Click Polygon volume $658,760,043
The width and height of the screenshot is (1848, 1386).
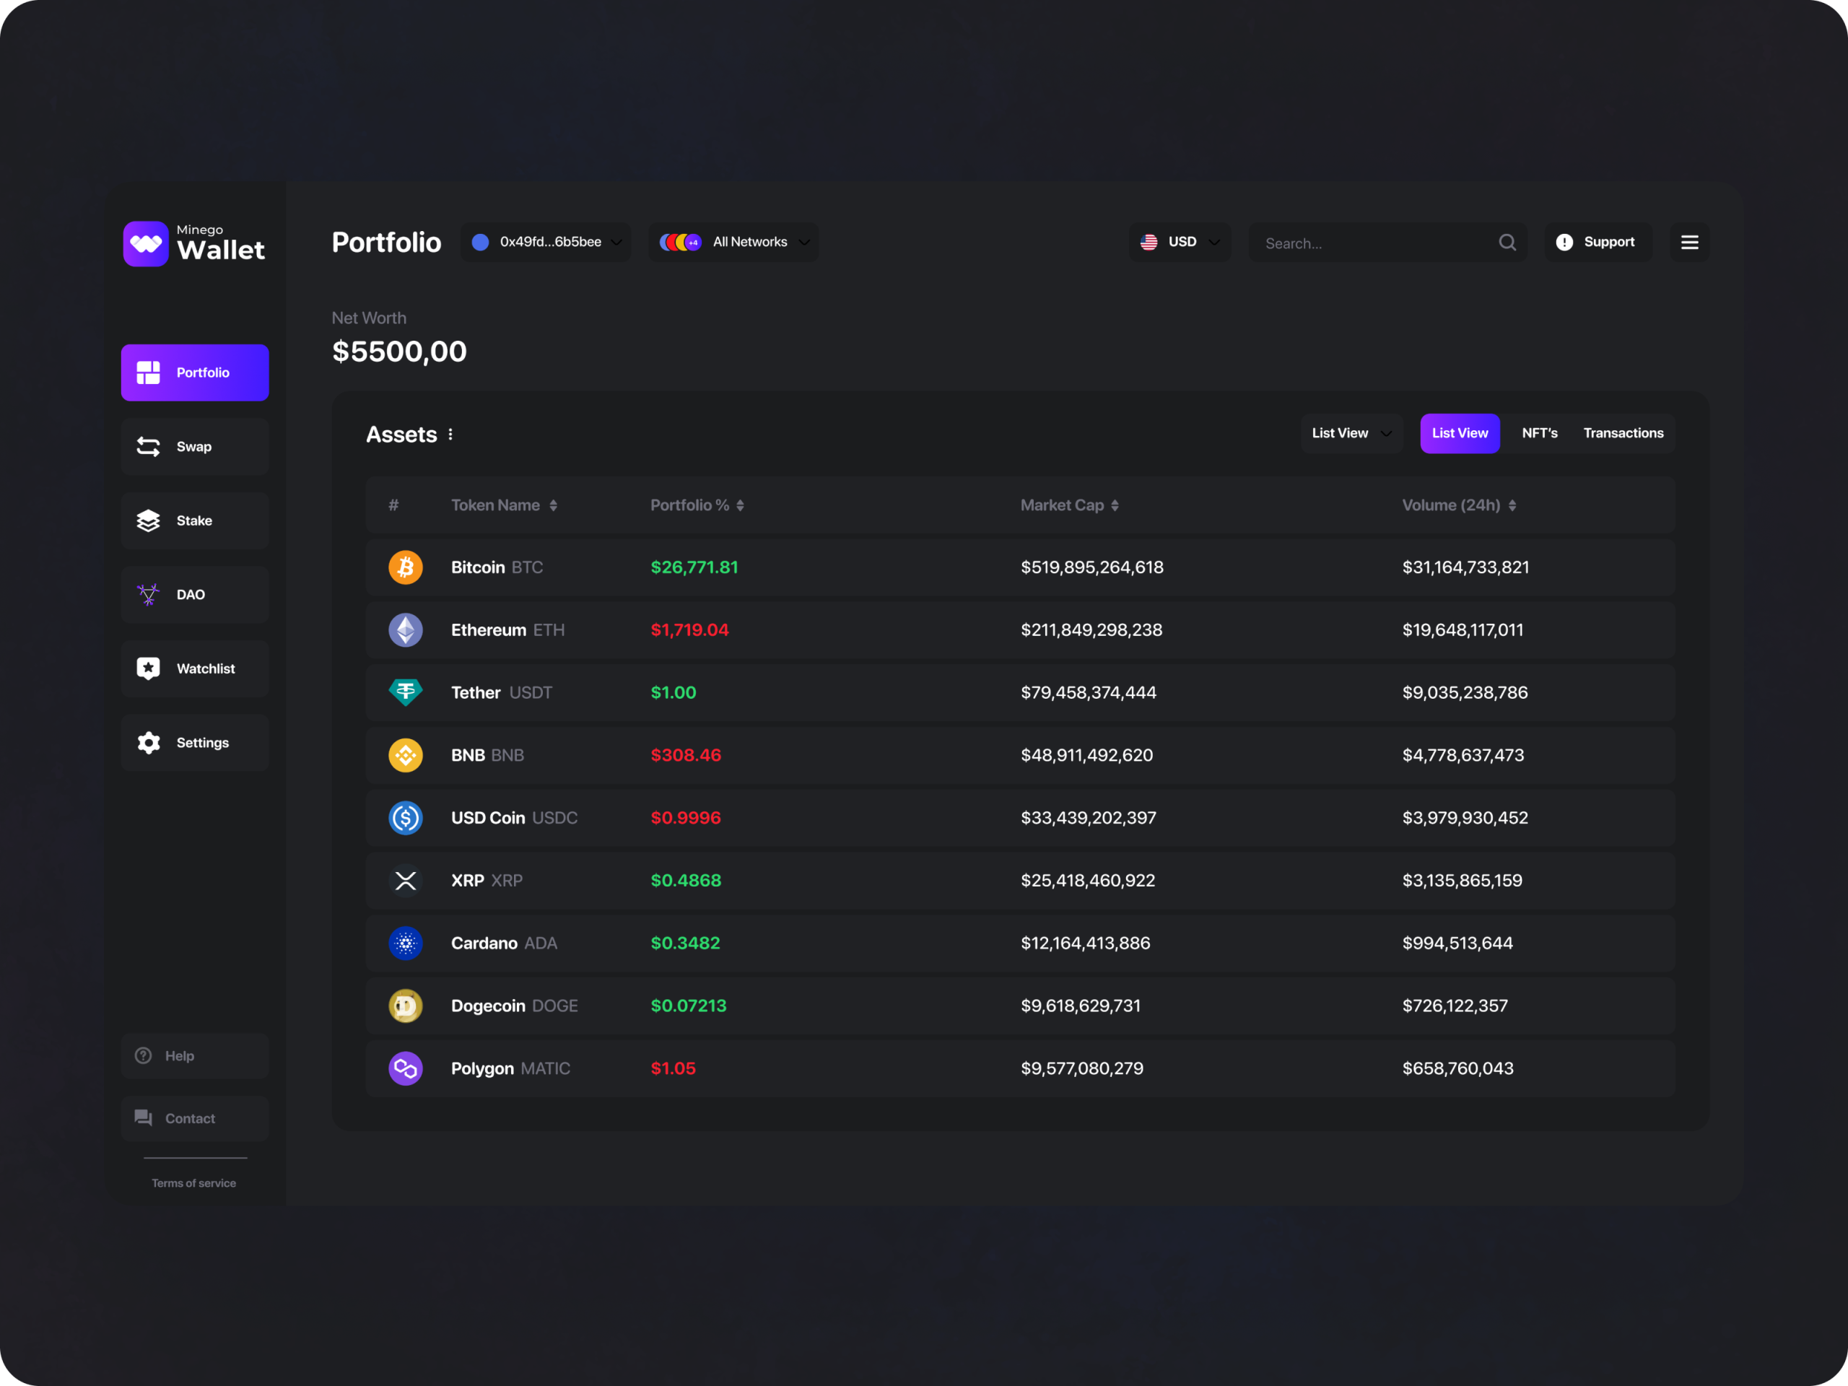tap(1458, 1068)
